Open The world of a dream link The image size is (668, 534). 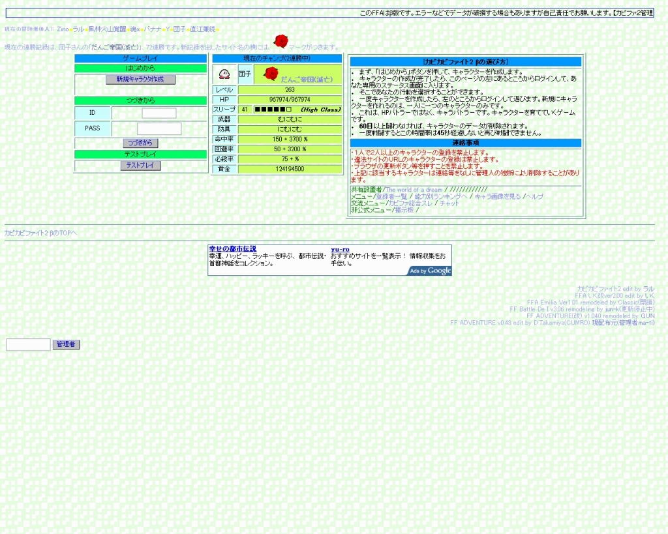point(414,190)
